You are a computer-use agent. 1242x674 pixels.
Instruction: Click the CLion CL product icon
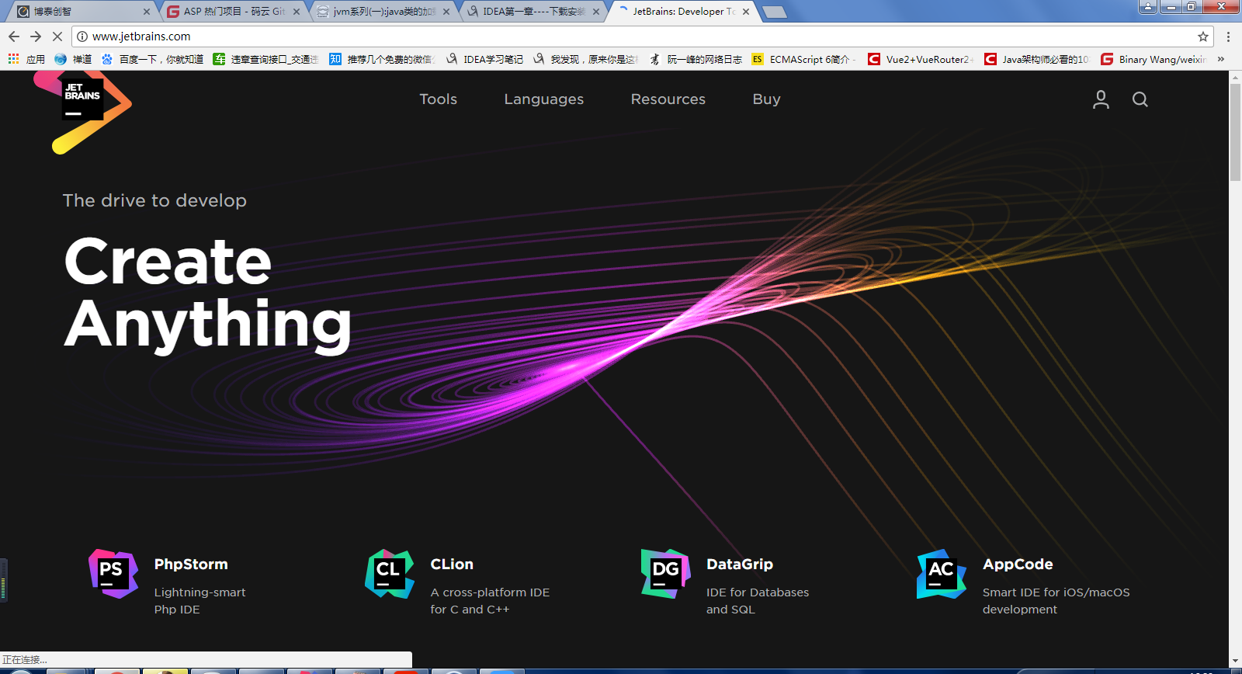pos(390,574)
